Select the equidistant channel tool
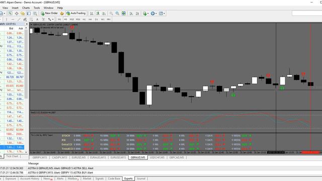Image resolution: width=322 pixels, height=181 pixels. [x=25, y=19]
